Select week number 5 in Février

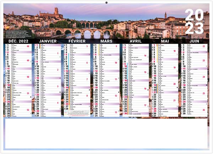click(87, 46)
